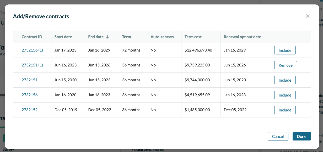Open contract 2732156 (1) link
The width and height of the screenshot is (323, 152).
[x=32, y=50]
